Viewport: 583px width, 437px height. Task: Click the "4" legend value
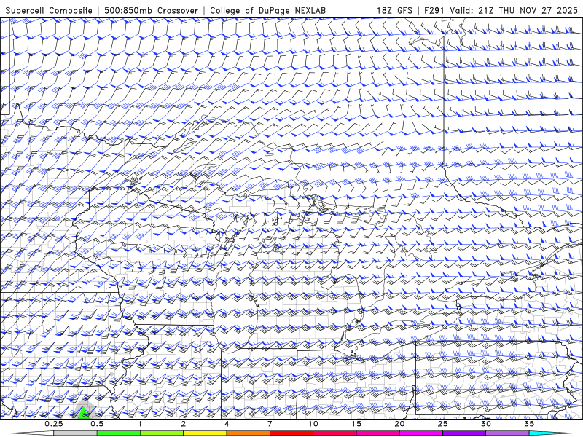click(x=227, y=424)
